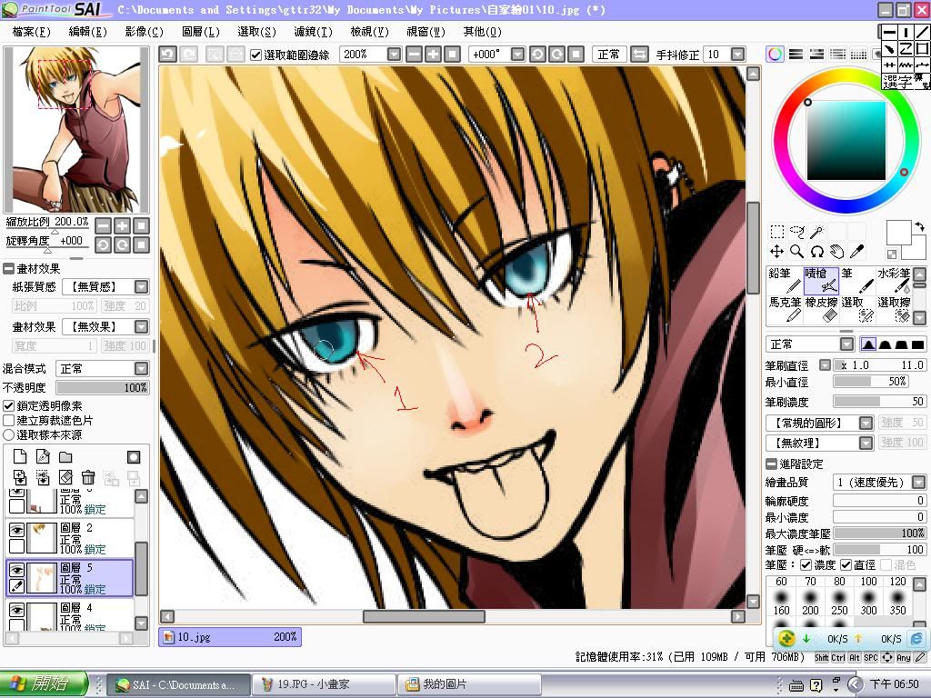Show the RGB slider panel
This screenshot has height=698, width=931.
click(796, 54)
